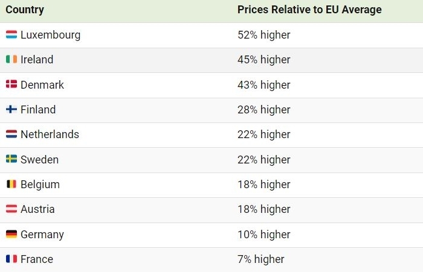Select the France "7% higher" value

tap(261, 259)
